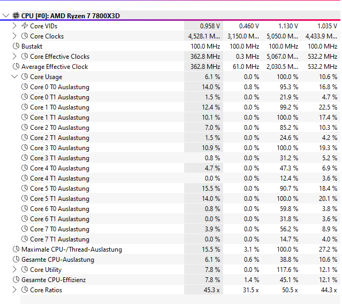Image resolution: width=342 pixels, height=304 pixels.
Task: Click the icon beside Core 0 T0 Auslastung
Action: 25,87
